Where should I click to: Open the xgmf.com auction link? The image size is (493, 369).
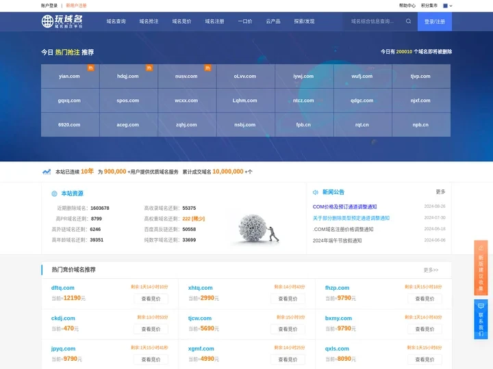tap(201, 348)
